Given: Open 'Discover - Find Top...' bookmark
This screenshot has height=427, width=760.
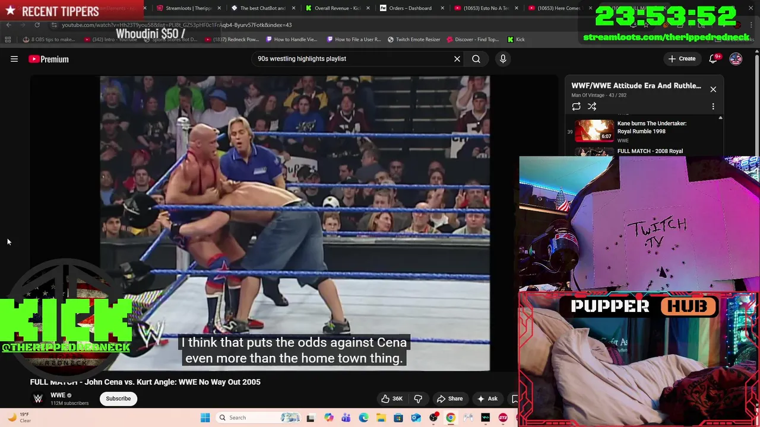Looking at the screenshot, I should point(473,39).
